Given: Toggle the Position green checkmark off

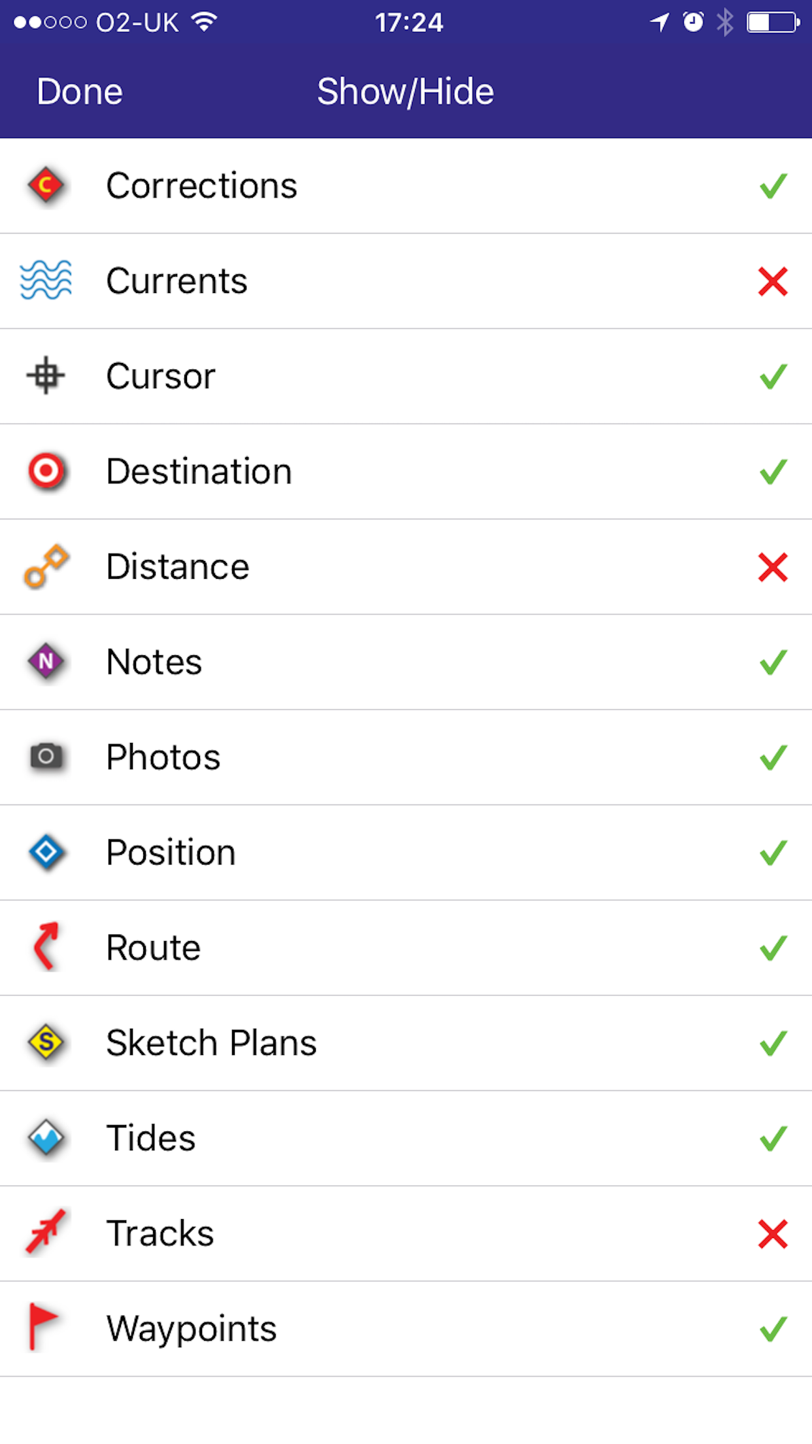Looking at the screenshot, I should coord(773,853).
